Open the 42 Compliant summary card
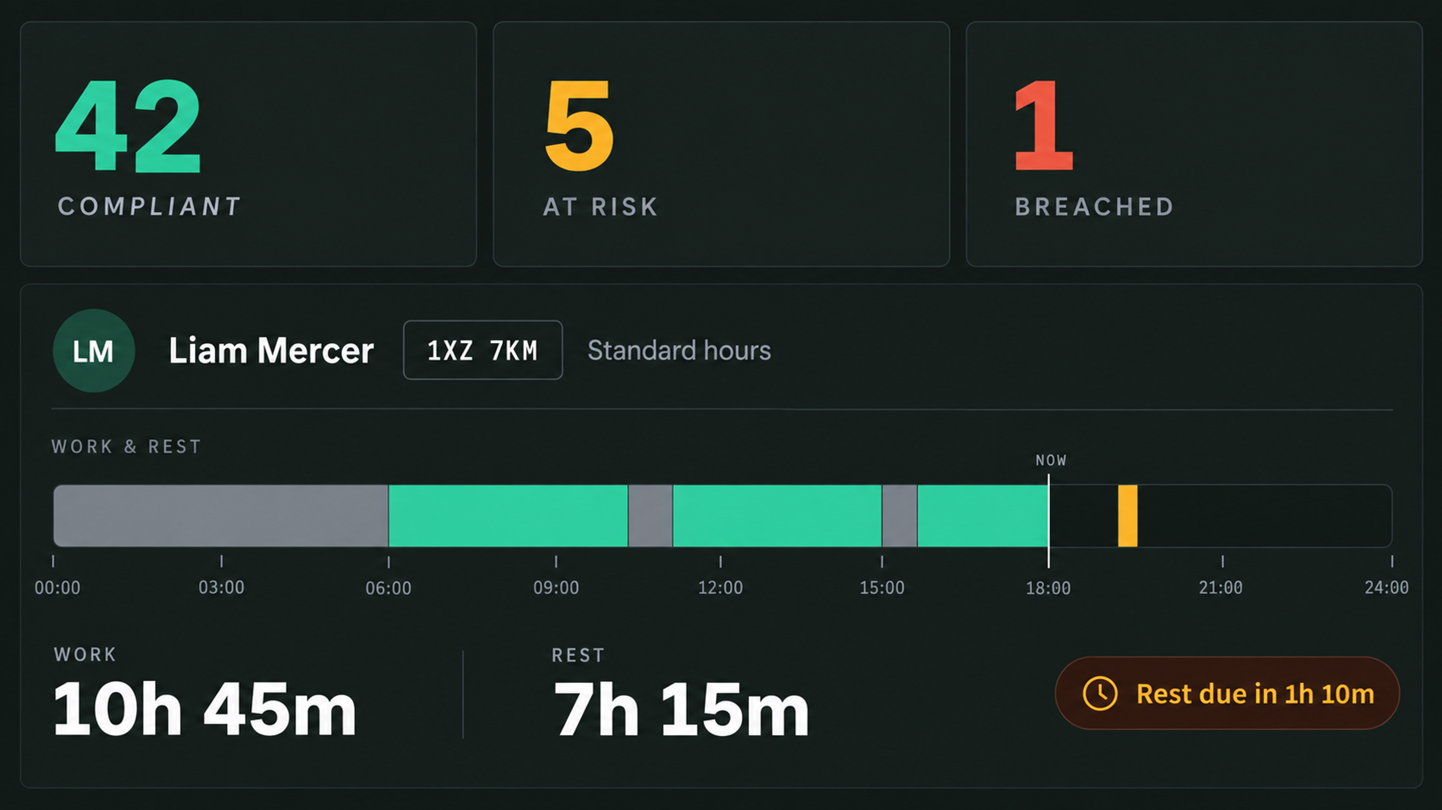Viewport: 1442px width, 810px height. [249, 144]
